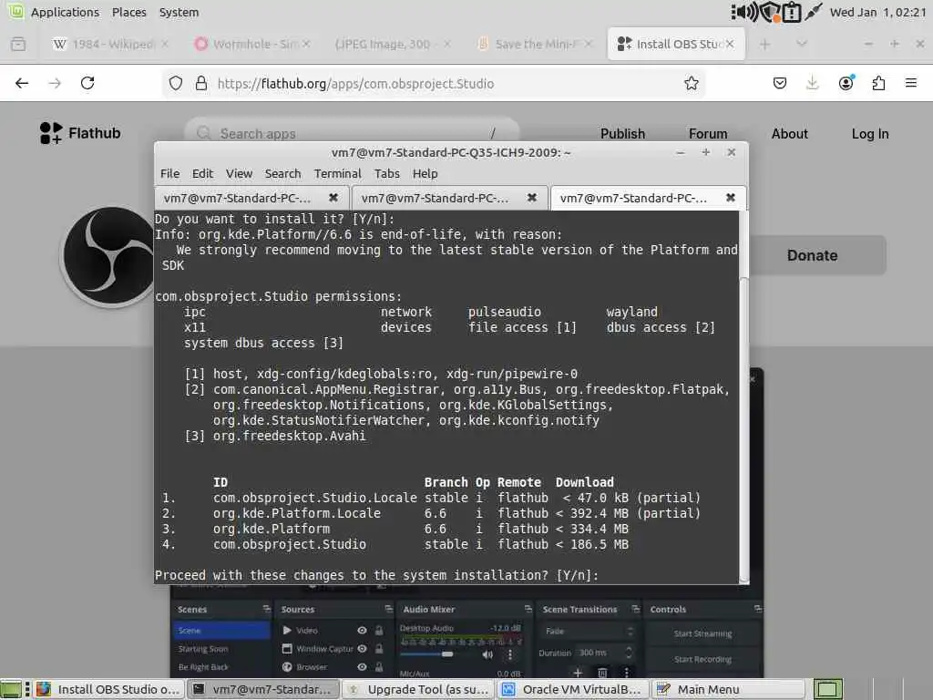The width and height of the screenshot is (933, 700).
Task: Open the Places panel menu
Action: (x=129, y=12)
